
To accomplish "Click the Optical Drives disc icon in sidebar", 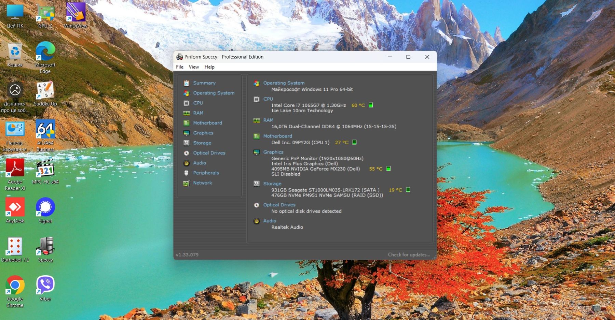I will pos(186,153).
